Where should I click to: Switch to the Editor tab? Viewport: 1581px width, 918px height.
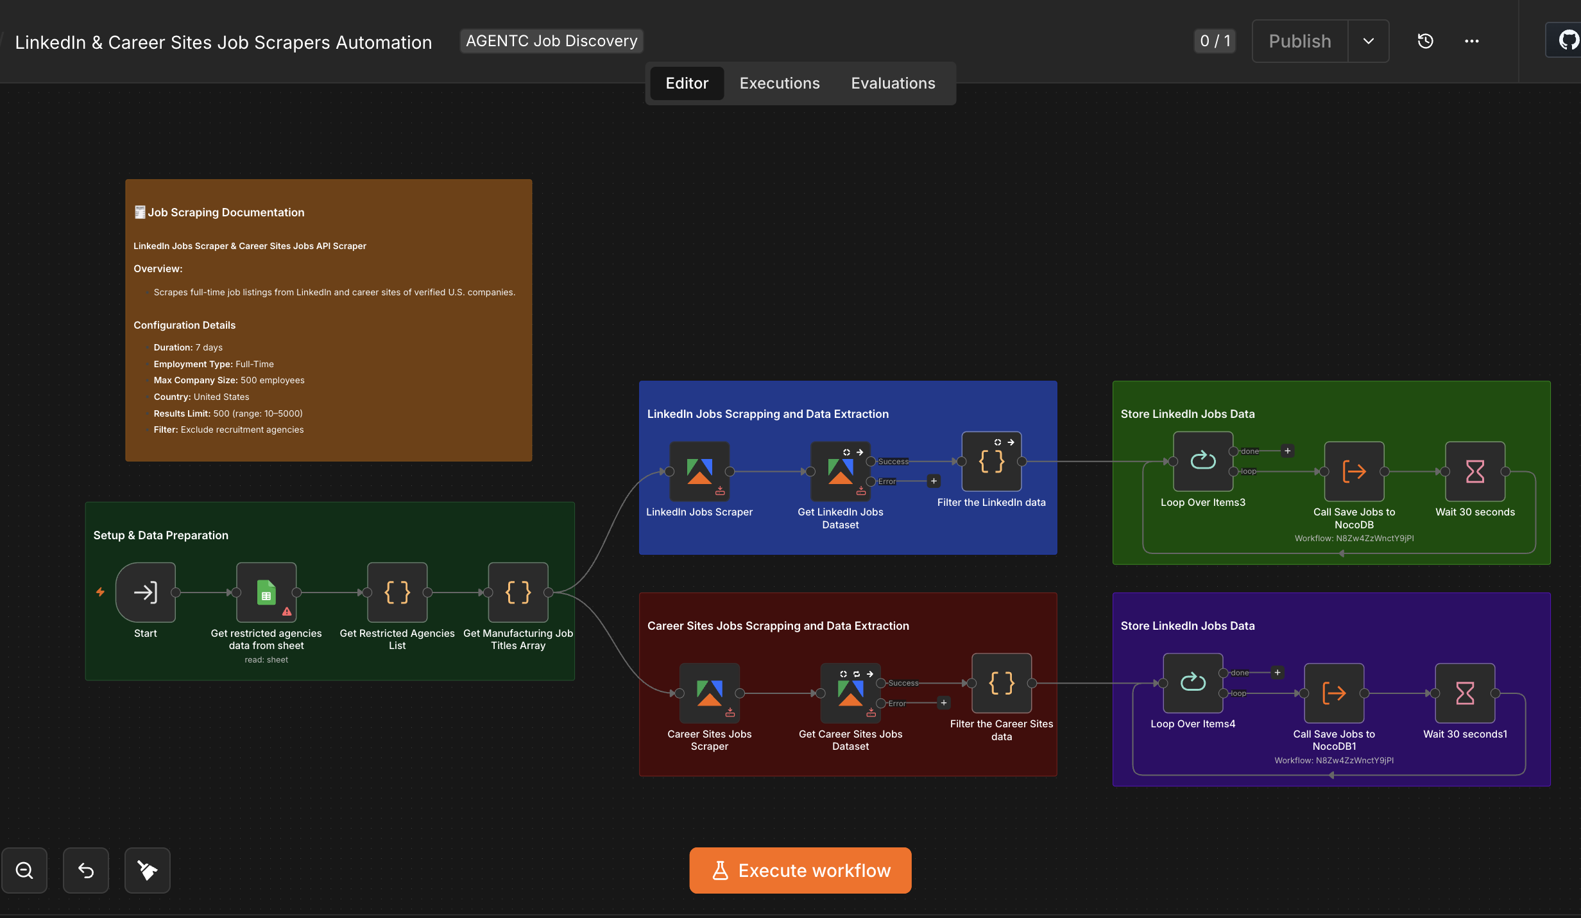687,83
